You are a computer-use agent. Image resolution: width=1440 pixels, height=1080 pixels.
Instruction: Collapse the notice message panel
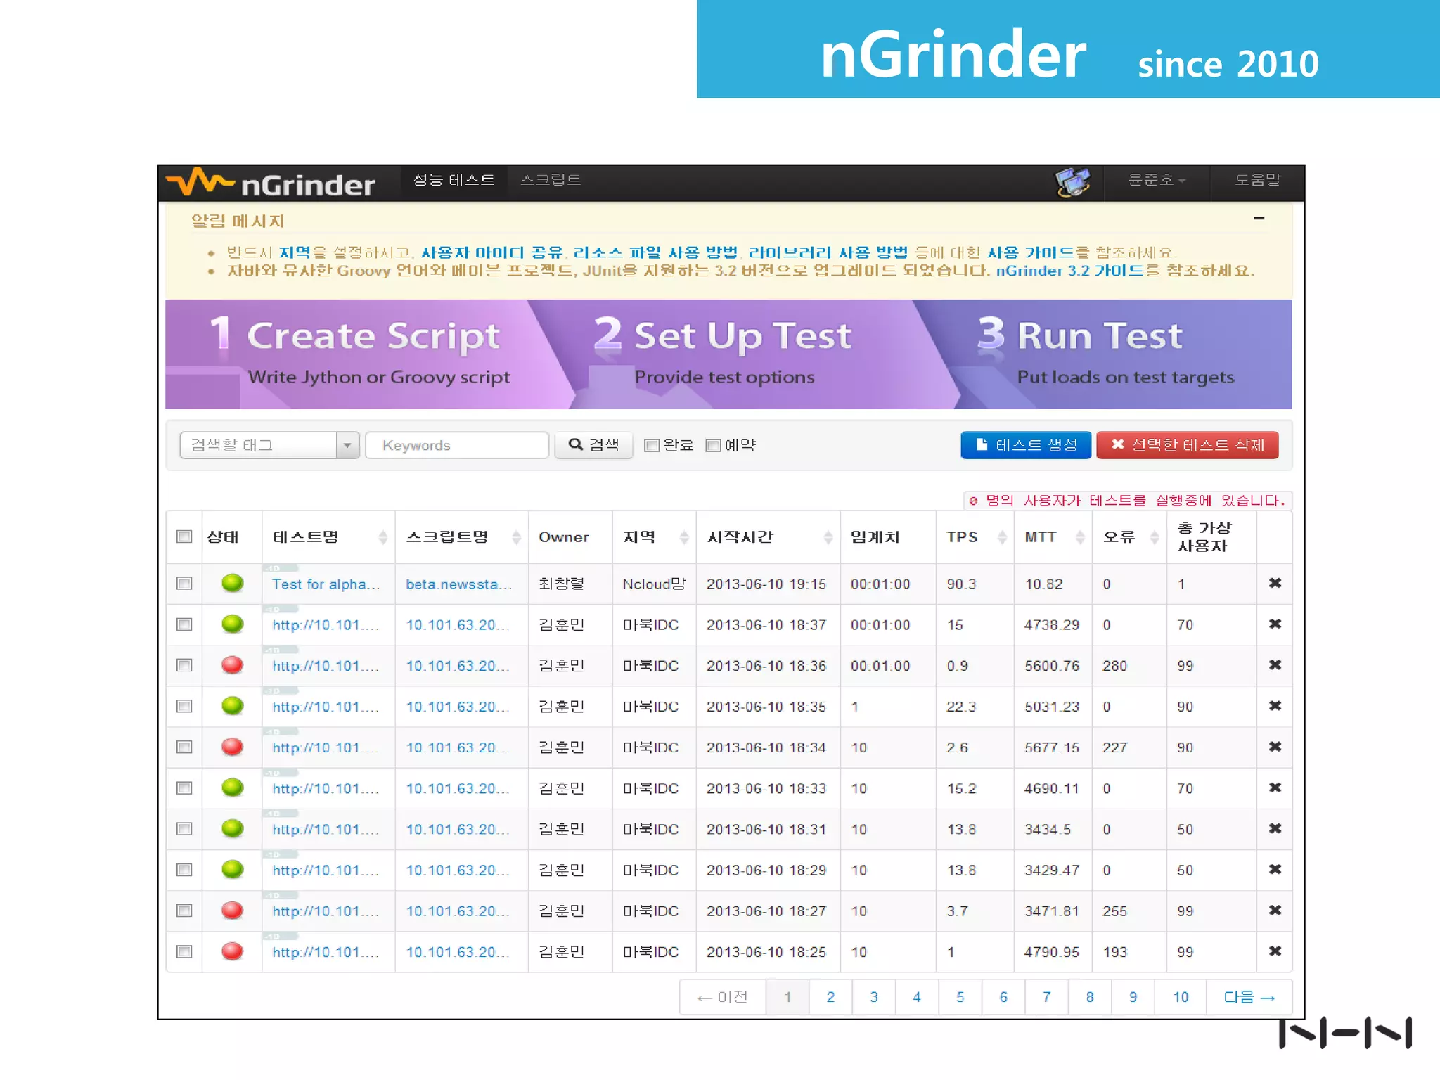[x=1259, y=219]
